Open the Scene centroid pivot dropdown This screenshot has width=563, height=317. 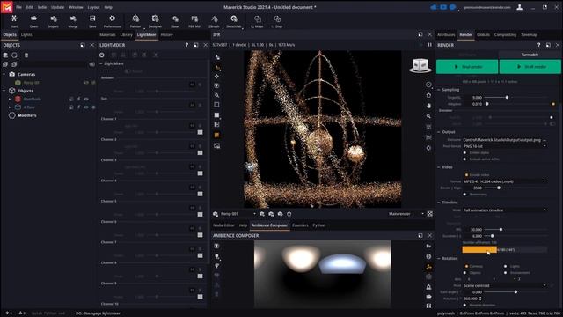pyautogui.click(x=504, y=285)
